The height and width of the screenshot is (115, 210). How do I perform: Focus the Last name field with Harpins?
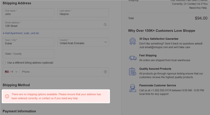[x=83, y=13]
